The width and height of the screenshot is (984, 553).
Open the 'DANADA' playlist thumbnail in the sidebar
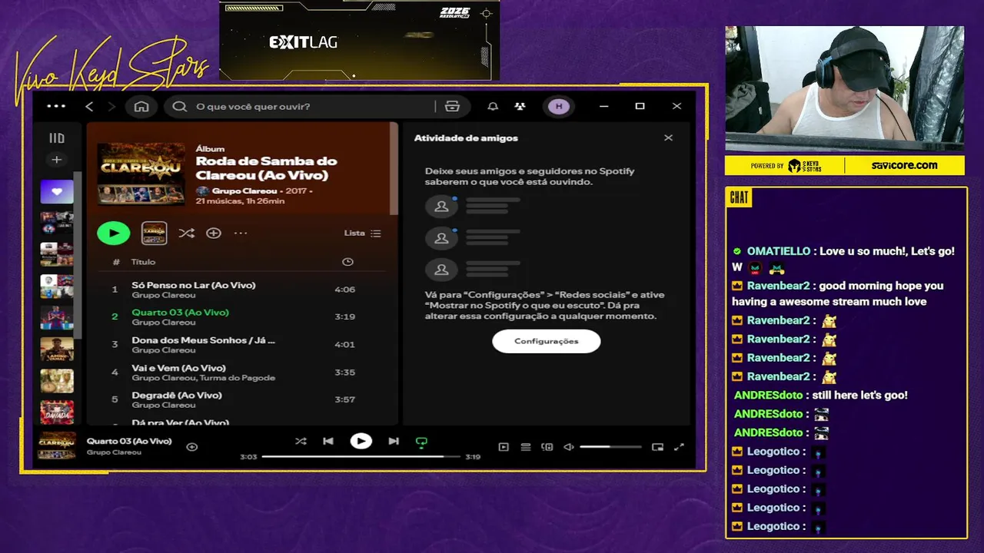pyautogui.click(x=57, y=412)
